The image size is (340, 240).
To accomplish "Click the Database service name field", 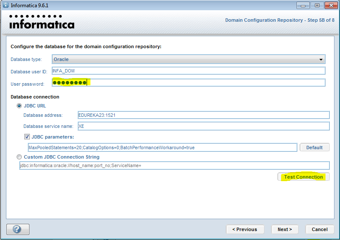I will pos(203,126).
